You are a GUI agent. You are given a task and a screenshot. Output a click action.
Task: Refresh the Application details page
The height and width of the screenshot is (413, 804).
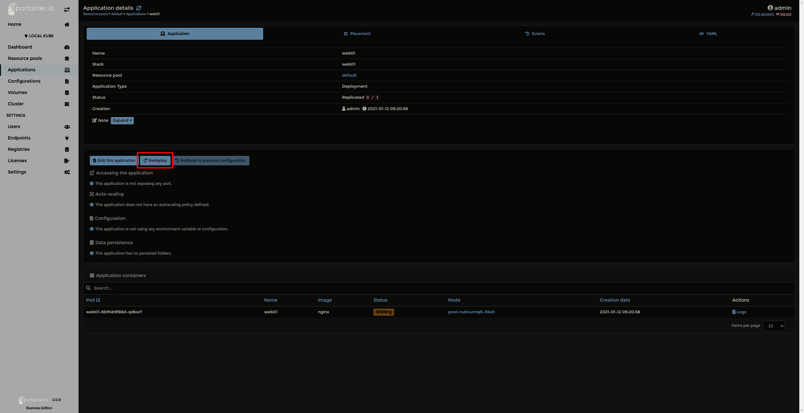(139, 8)
